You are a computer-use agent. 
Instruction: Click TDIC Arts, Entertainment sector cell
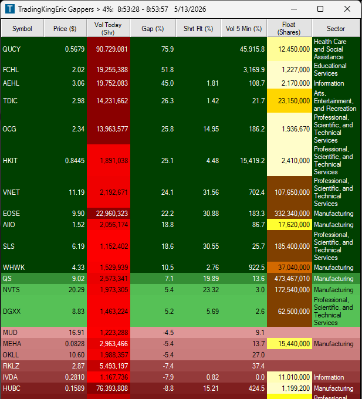pos(335,101)
